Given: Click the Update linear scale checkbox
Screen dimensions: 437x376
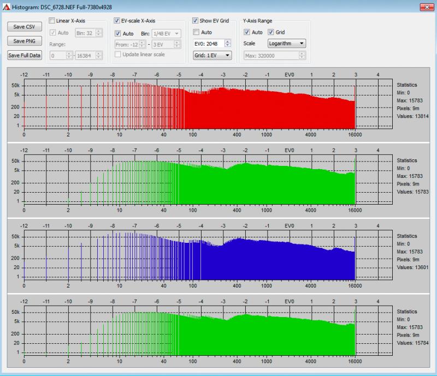Looking at the screenshot, I should [118, 55].
